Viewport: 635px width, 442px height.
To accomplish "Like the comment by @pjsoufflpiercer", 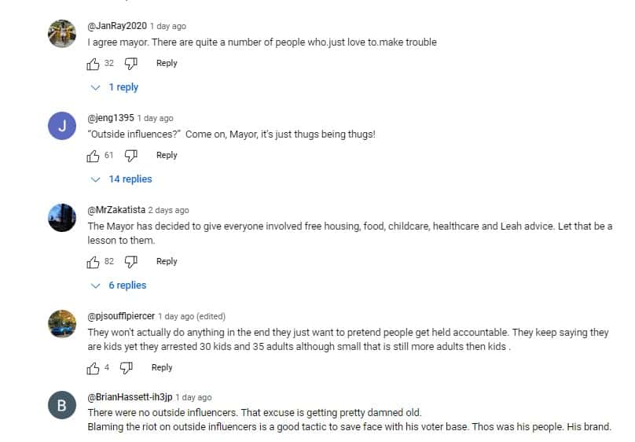I will [x=94, y=368].
